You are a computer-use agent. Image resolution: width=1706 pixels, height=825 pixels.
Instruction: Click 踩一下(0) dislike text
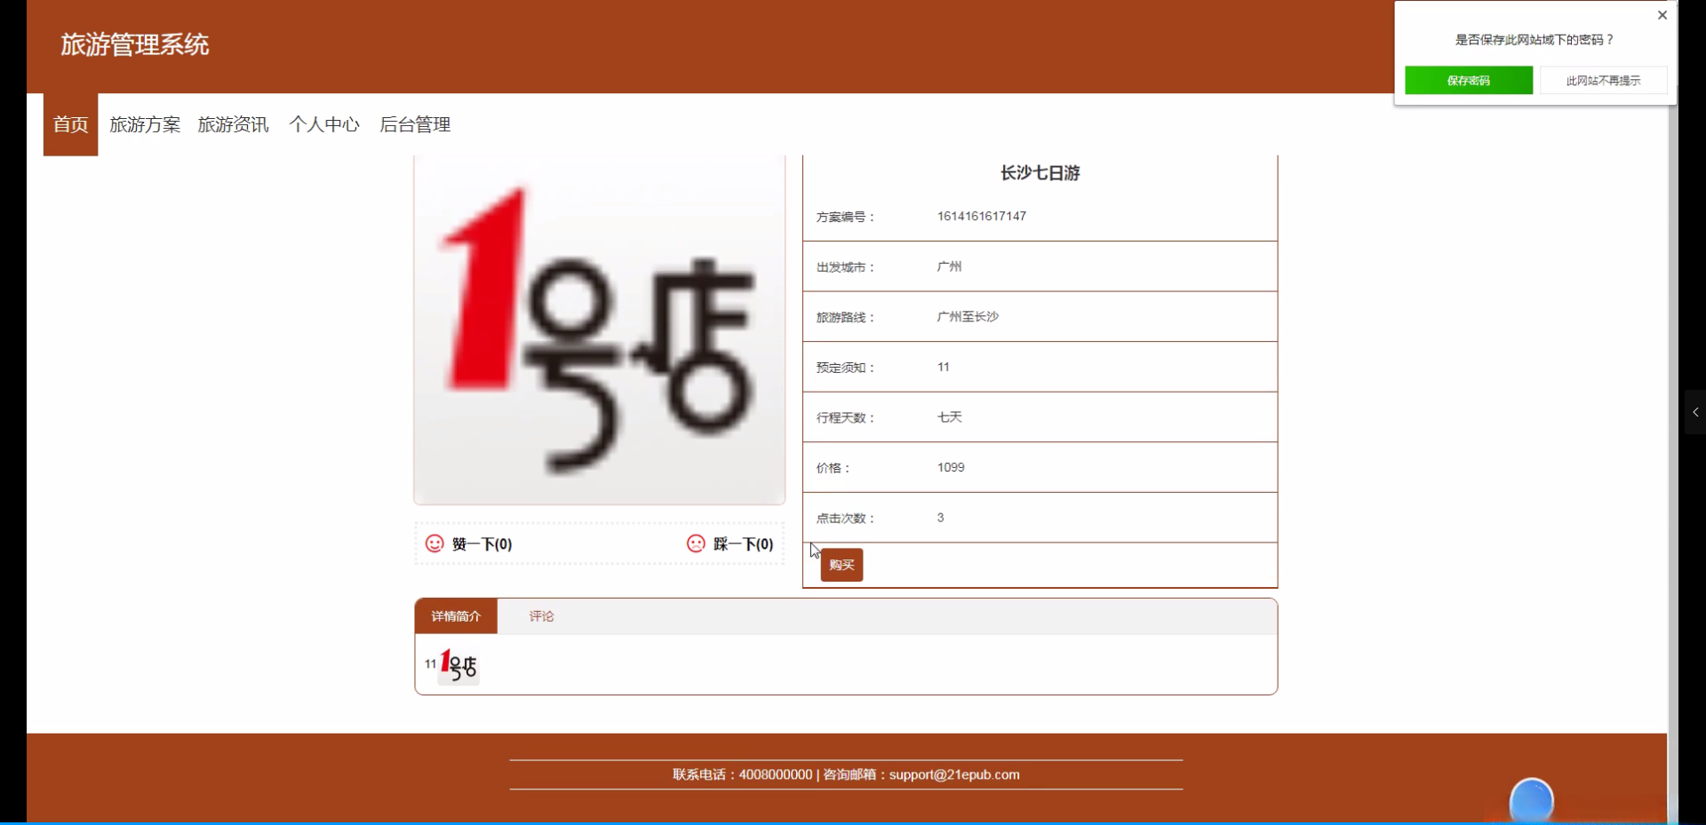pos(743,544)
